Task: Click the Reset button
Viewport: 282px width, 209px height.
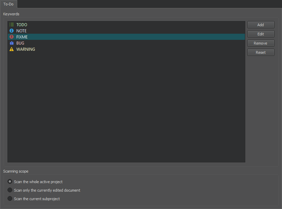Action: pyautogui.click(x=261, y=52)
